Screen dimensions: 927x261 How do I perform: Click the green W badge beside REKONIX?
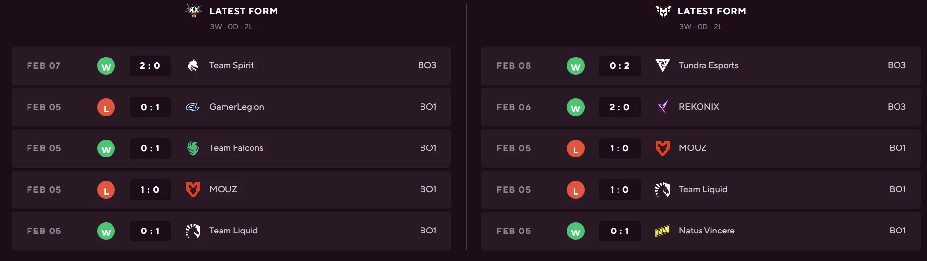pyautogui.click(x=576, y=107)
